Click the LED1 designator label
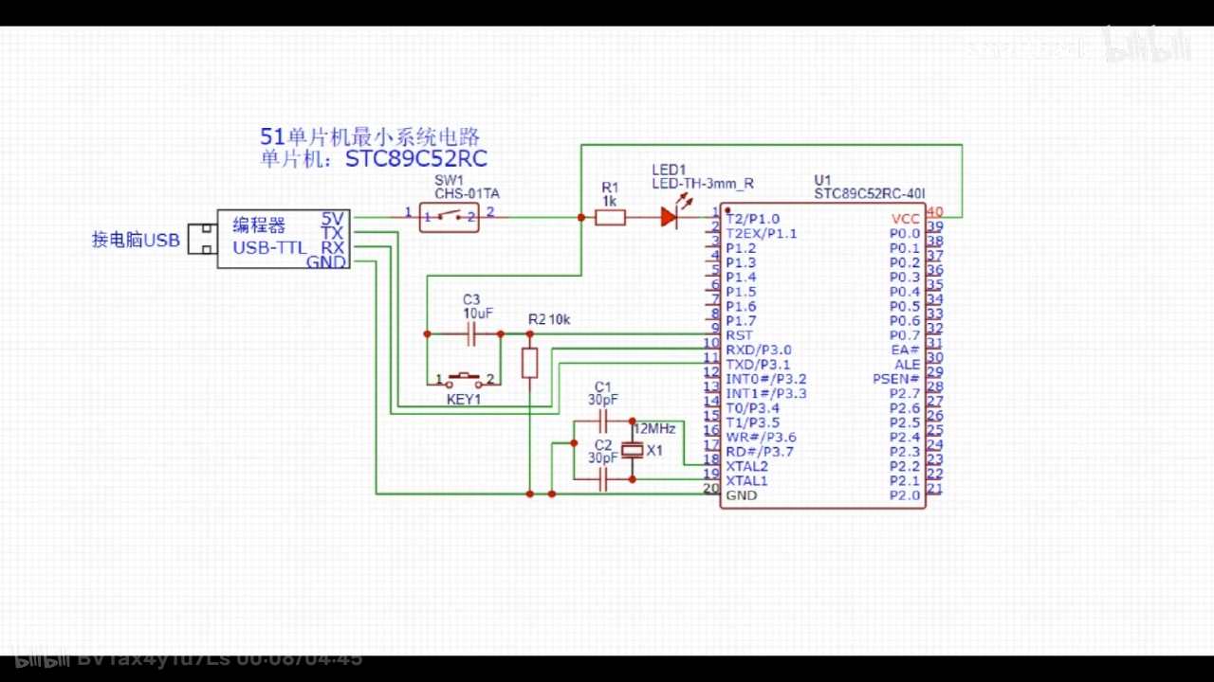 (x=669, y=170)
